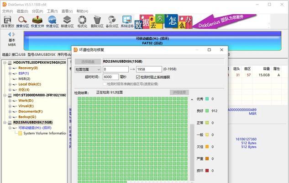This screenshot has width=289, height=183.
Task: Maximize the bad track detection dialog
Action: pyautogui.click(x=209, y=50)
